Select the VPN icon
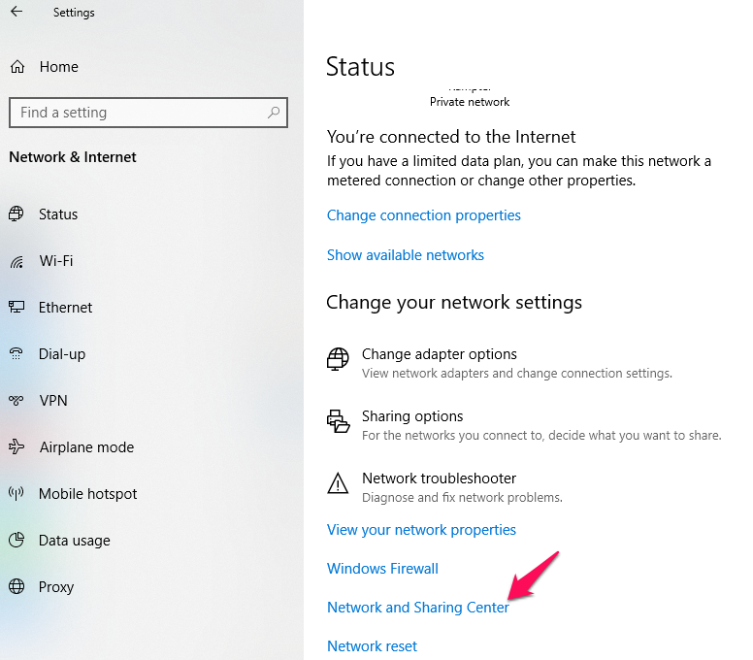This screenshot has height=660, width=753. click(16, 401)
